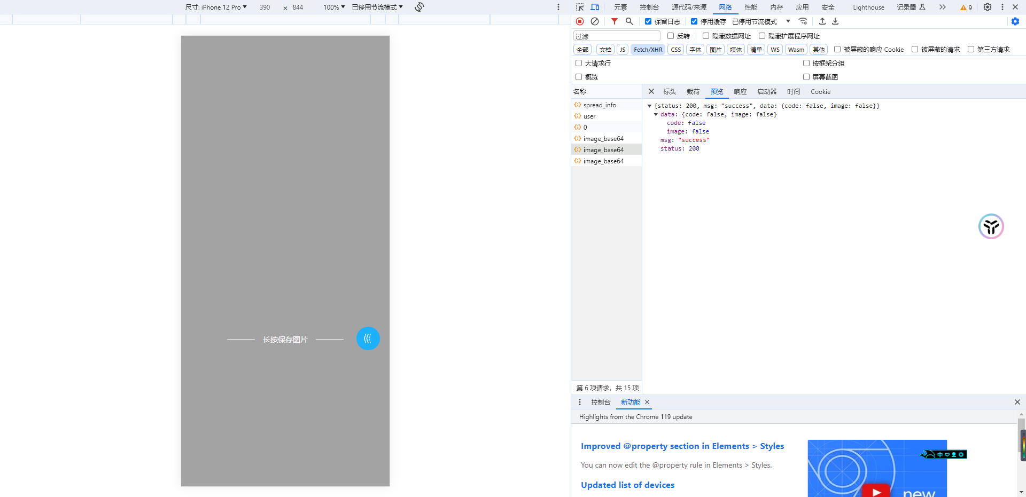Click the inspect element picker icon
The width and height of the screenshot is (1026, 497).
coord(580,7)
